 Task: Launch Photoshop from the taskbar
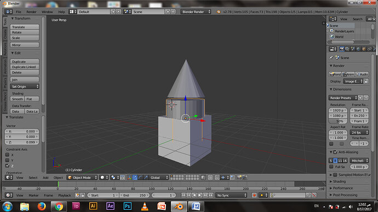click(127, 206)
